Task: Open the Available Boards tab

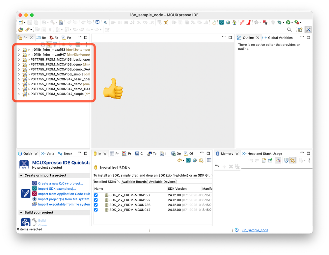Action: coord(134,182)
